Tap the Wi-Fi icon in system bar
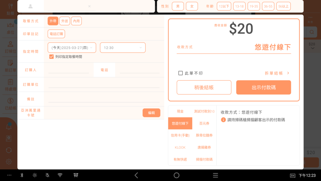This screenshot has width=321, height=181. (60, 175)
